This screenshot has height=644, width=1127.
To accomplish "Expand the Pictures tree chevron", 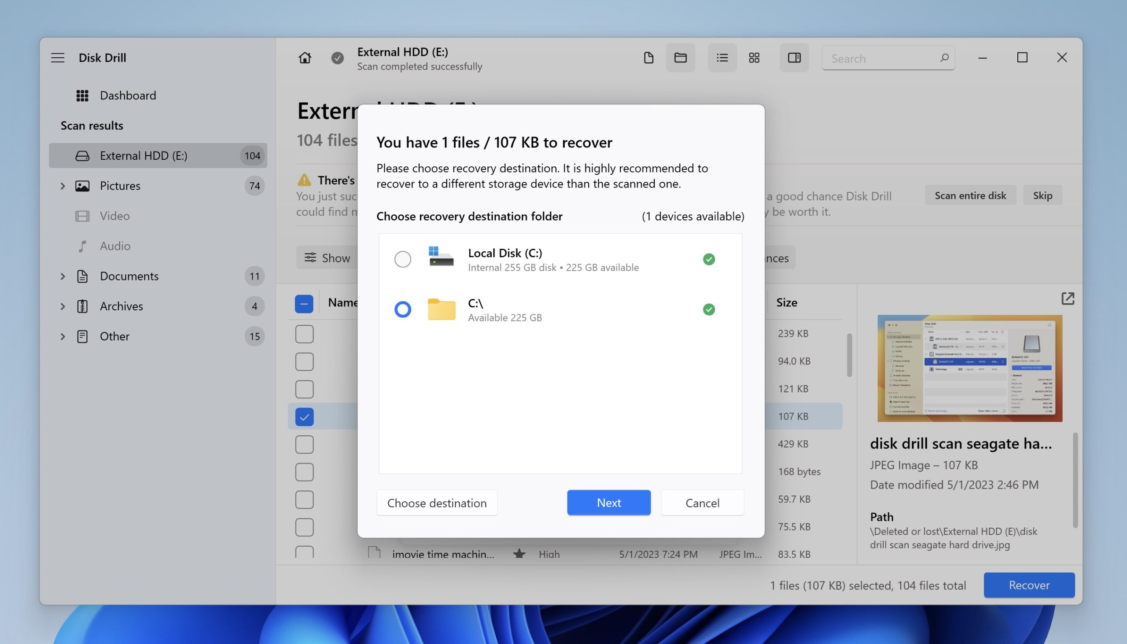I will (x=63, y=186).
